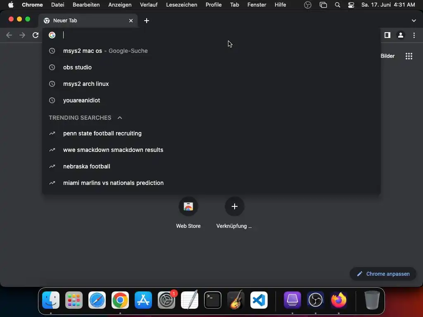Open Launchpad from the dock
This screenshot has height=317, width=423.
click(x=74, y=300)
